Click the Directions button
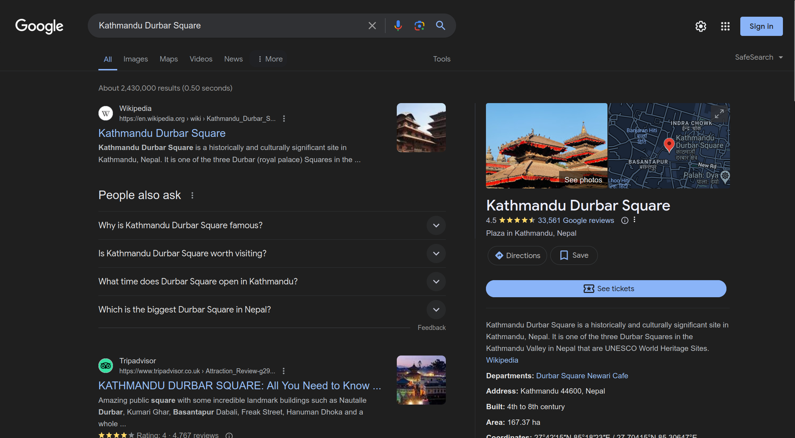Screen dimensions: 795x438 point(517,256)
